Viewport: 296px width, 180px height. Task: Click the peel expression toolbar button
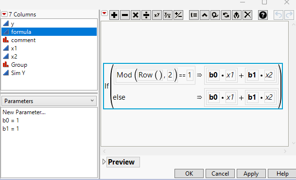coord(237,15)
